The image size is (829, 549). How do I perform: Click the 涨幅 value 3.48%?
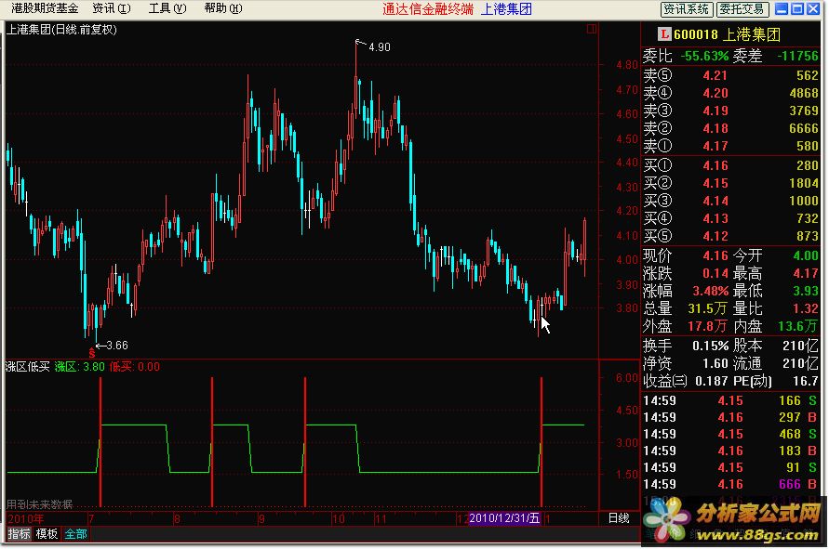711,291
